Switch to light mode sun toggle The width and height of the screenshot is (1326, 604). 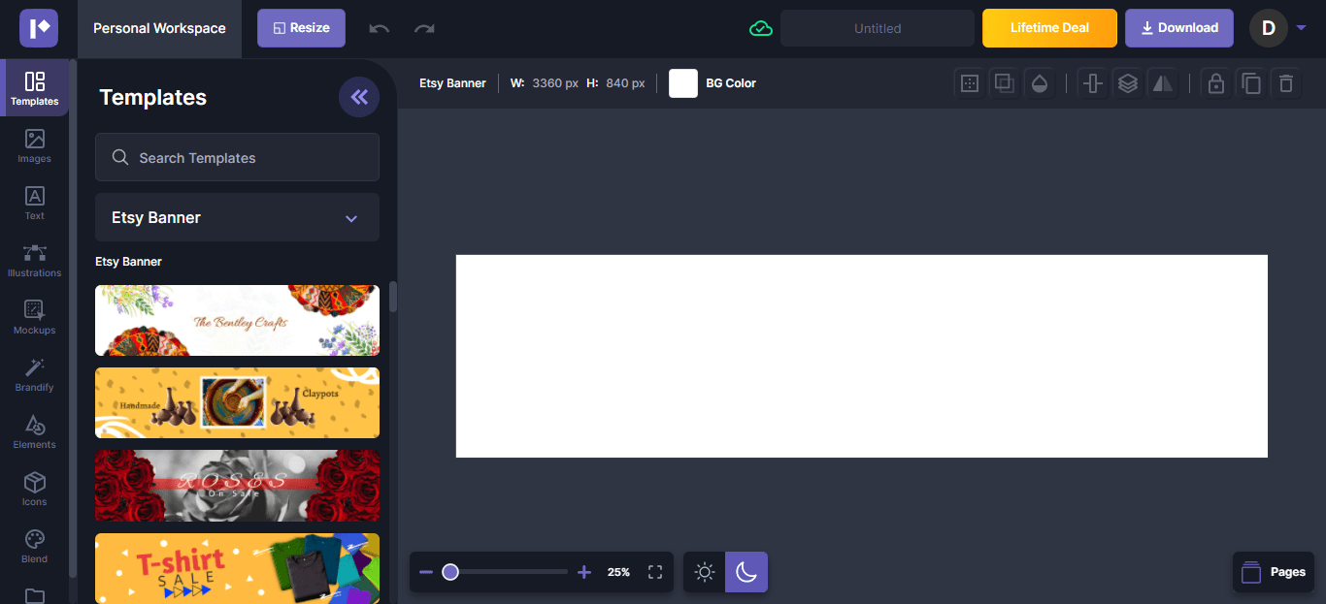click(705, 572)
